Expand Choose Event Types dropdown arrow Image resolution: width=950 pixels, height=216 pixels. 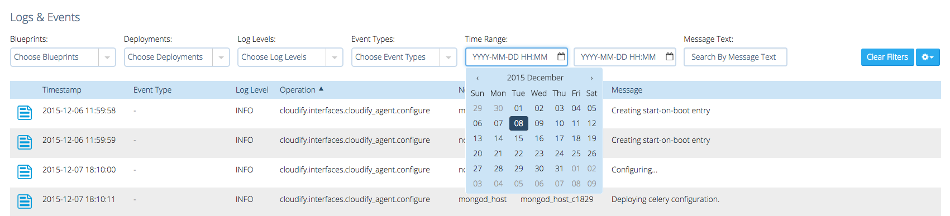tap(448, 57)
